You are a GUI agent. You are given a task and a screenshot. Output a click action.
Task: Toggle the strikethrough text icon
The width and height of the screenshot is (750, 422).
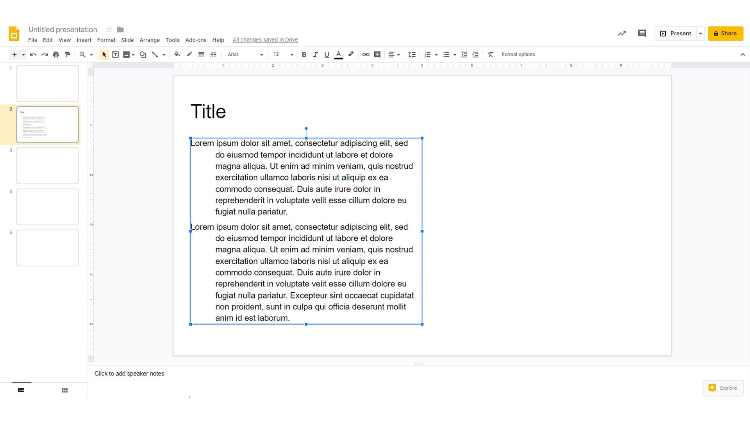490,54
